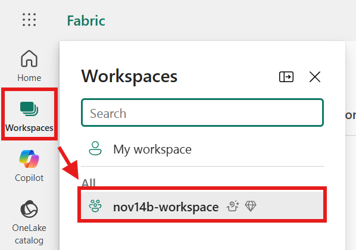
Task: Launch Copilot from the sidebar
Action: tap(29, 166)
